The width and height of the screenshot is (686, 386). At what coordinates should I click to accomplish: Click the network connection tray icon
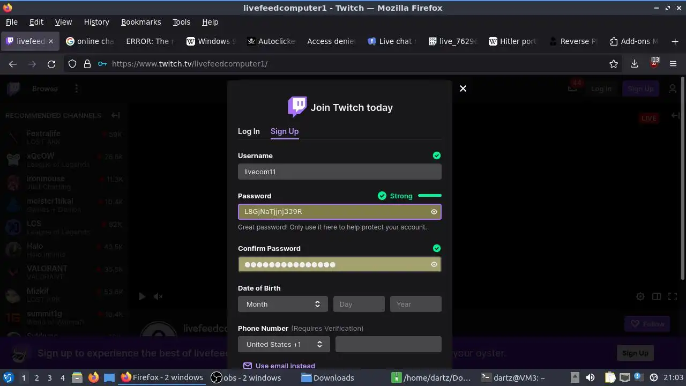624,377
